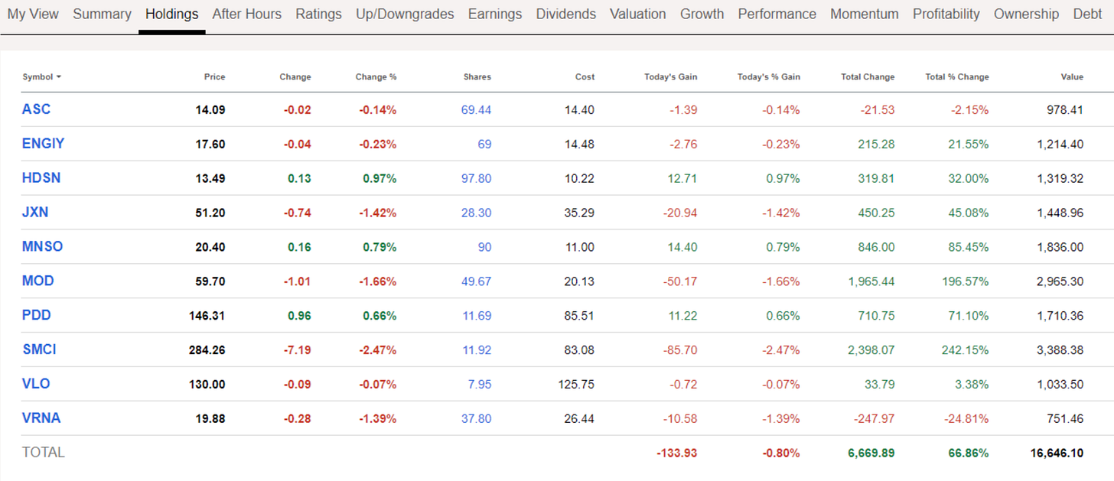Click SMCI total % change 242.15%
The image size is (1114, 481).
pyautogui.click(x=964, y=350)
